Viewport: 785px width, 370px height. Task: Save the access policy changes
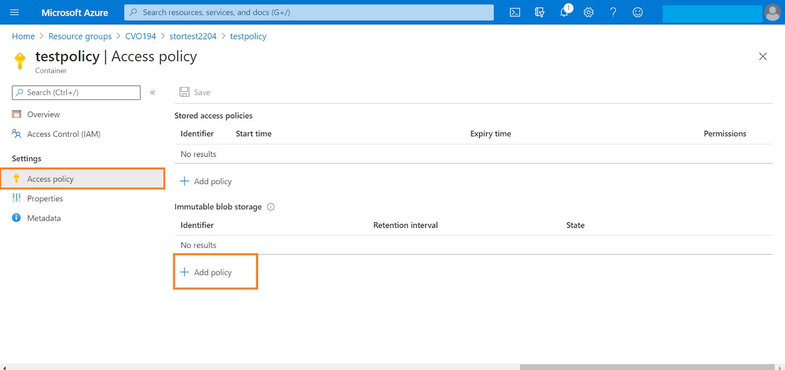tap(195, 92)
